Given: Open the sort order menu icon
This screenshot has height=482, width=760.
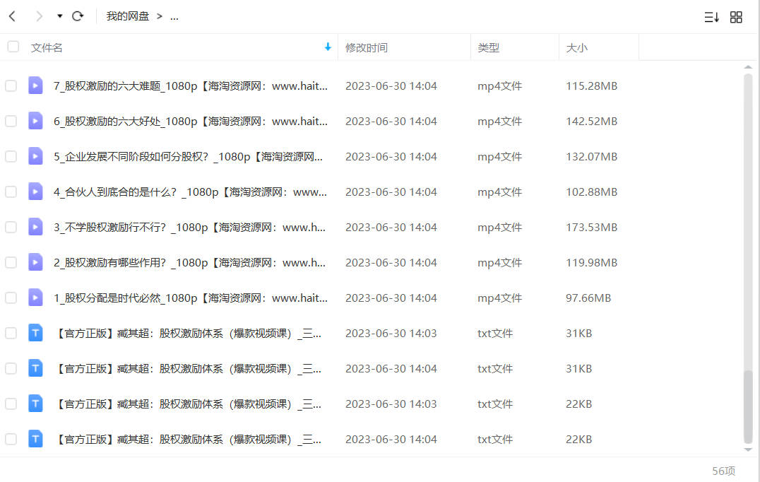Looking at the screenshot, I should click(x=711, y=18).
